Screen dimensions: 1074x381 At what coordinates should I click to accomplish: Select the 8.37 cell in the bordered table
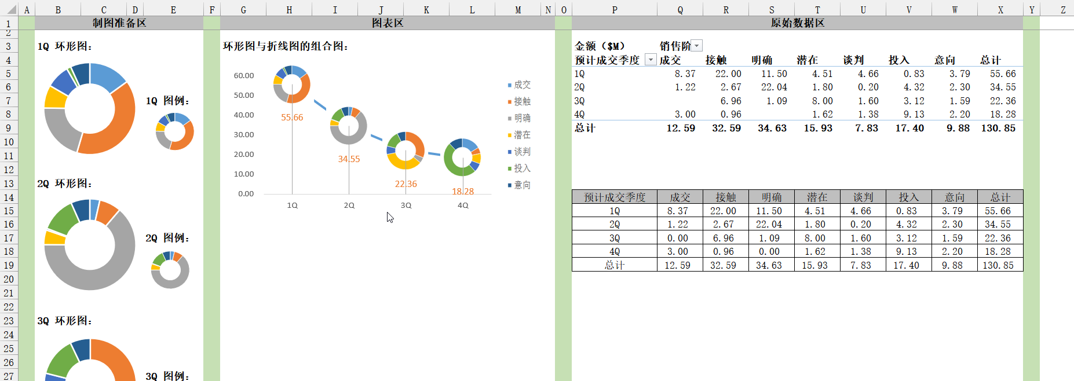[680, 211]
